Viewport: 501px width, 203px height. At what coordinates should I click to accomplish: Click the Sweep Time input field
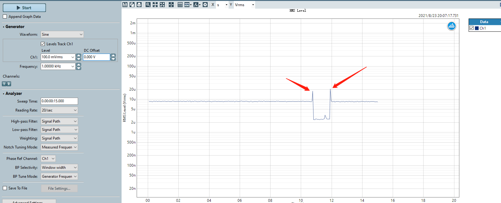click(59, 101)
